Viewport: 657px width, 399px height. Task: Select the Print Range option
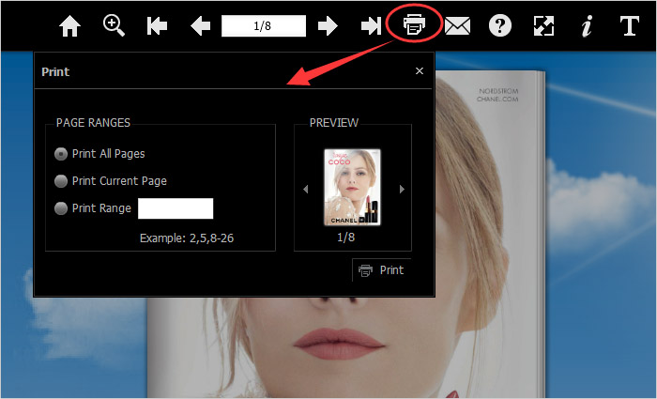pos(62,208)
